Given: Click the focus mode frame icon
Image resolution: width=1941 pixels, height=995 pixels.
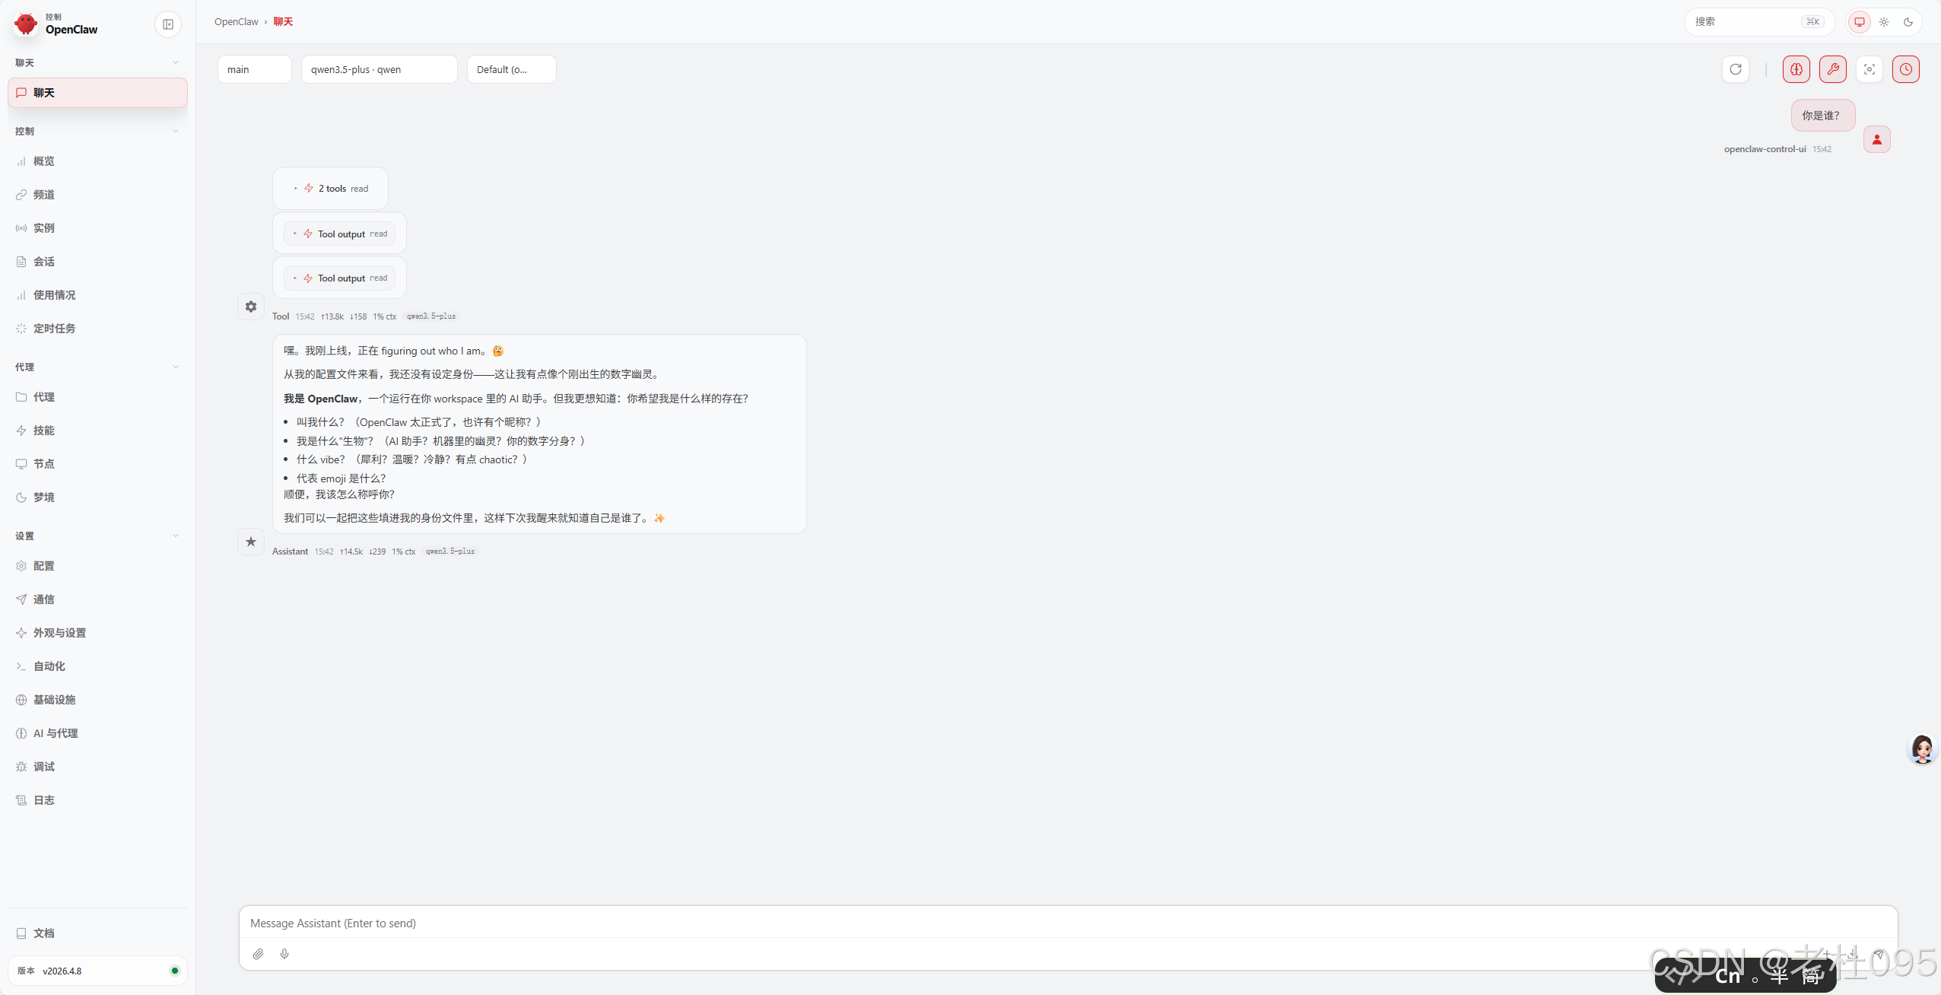Looking at the screenshot, I should tap(1869, 69).
